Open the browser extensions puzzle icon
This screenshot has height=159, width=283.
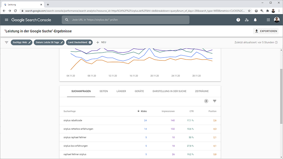pyautogui.click(x=267, y=11)
